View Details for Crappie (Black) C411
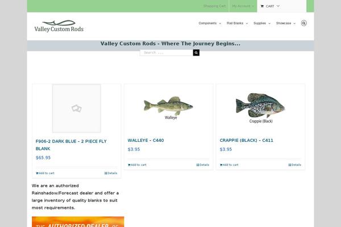The height and width of the screenshot is (227, 341). tap(294, 165)
